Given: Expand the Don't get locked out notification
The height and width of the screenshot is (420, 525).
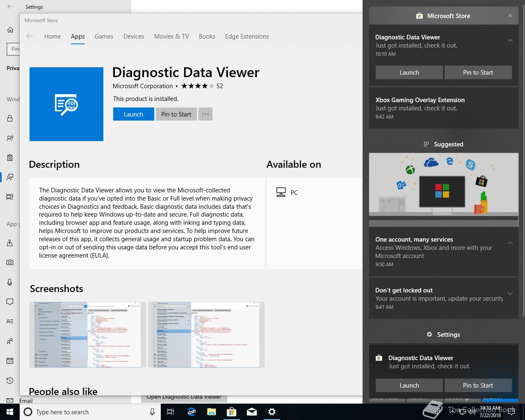Looking at the screenshot, I should pyautogui.click(x=510, y=294).
